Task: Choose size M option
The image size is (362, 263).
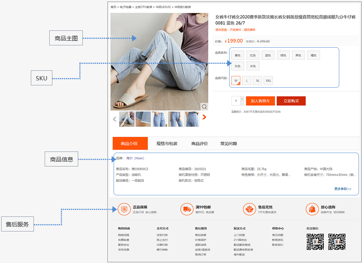Action: click(236, 81)
